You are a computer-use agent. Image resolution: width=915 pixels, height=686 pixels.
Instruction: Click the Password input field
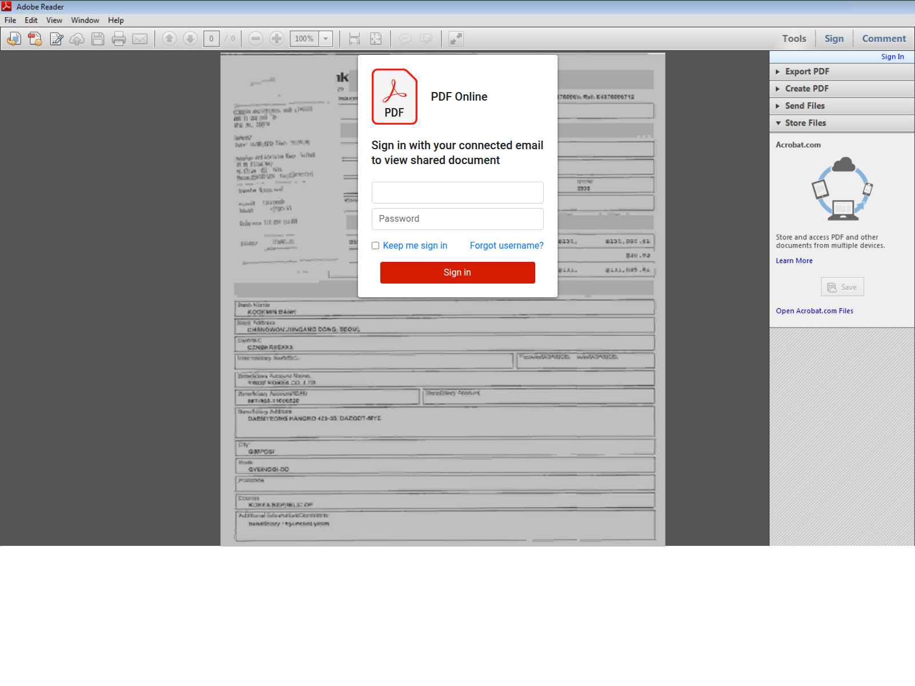point(457,219)
